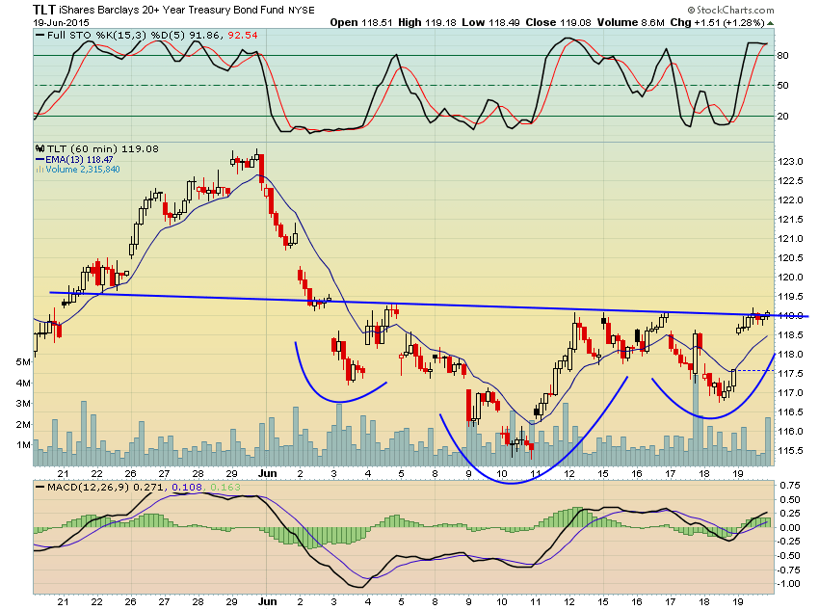
Task: Select the 19-Jun-2015 date under the title
Action: click(61, 22)
